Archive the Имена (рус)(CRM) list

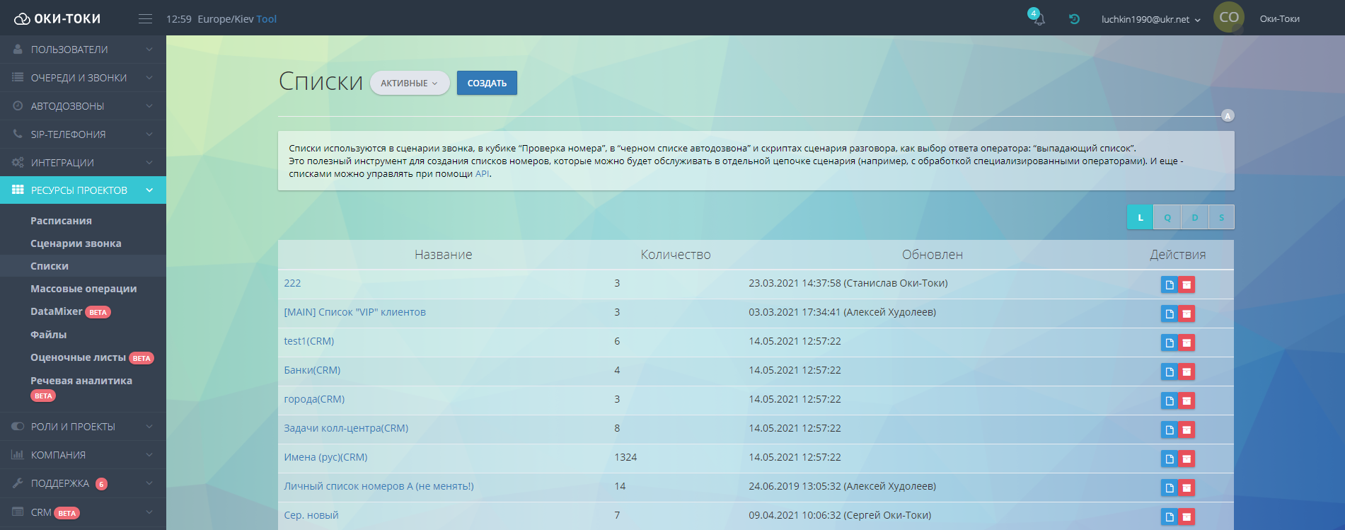click(1187, 459)
